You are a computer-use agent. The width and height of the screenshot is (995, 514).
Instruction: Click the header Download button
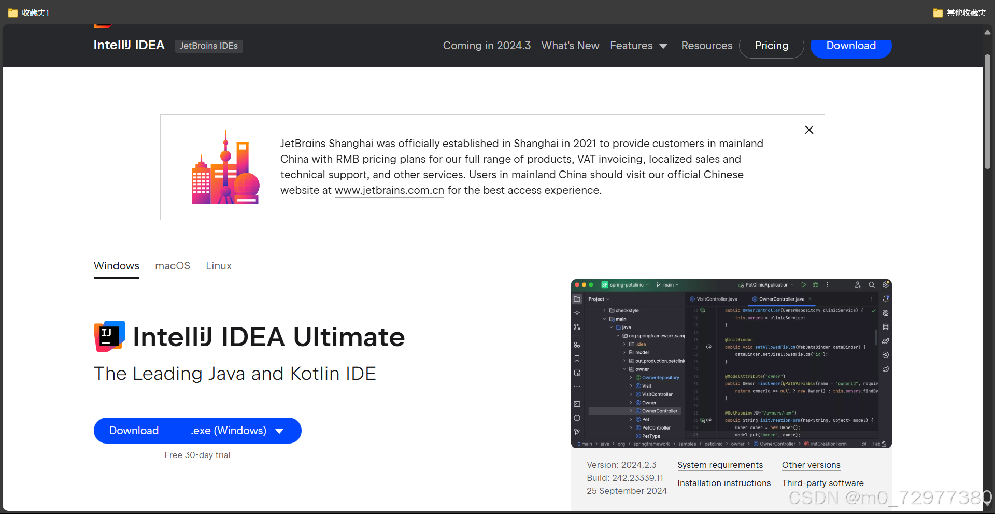851,46
